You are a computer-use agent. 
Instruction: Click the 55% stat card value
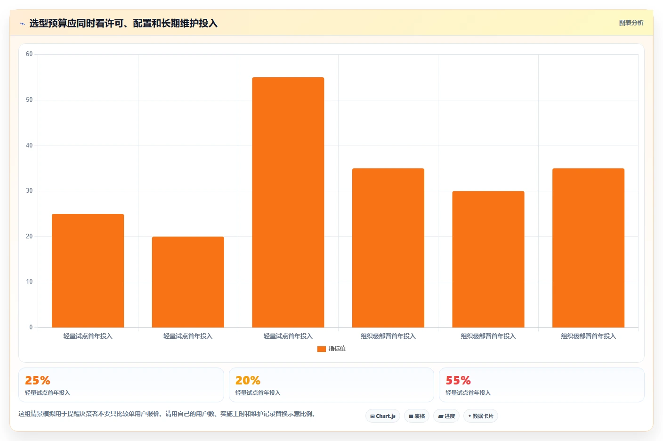click(458, 380)
